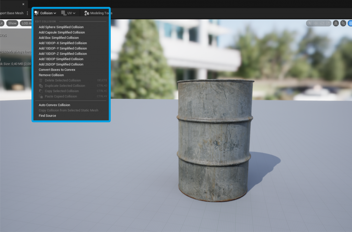Screen dimensions: 352x232
Task: Select Find Source menu entry
Action: click(x=47, y=116)
